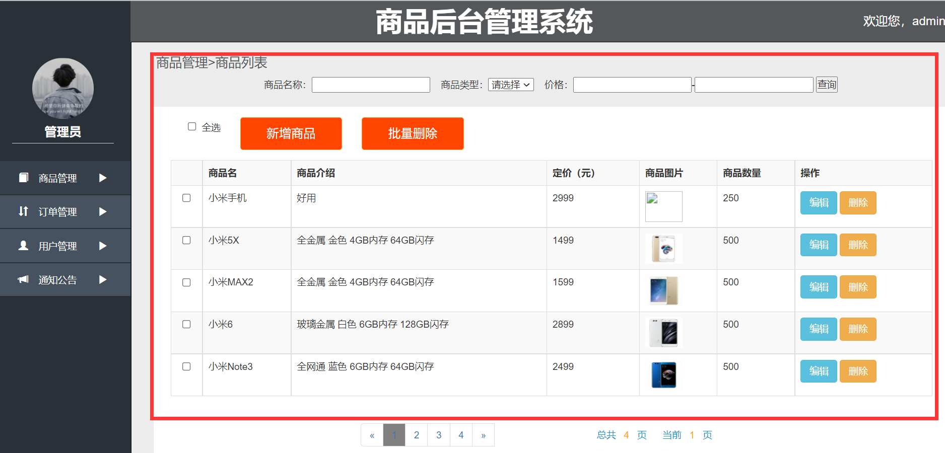The width and height of the screenshot is (945, 453).
Task: Go to page 3 in pagination
Action: (439, 434)
